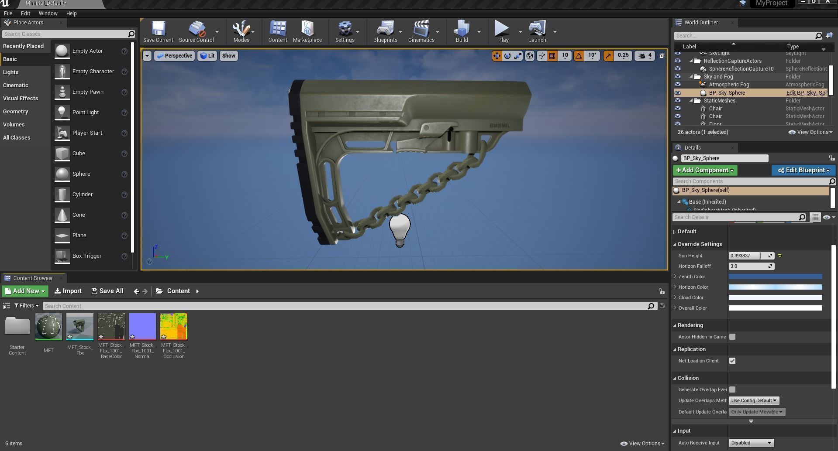The width and height of the screenshot is (838, 451).
Task: Open the Details property matrix grid icon
Action: [815, 217]
